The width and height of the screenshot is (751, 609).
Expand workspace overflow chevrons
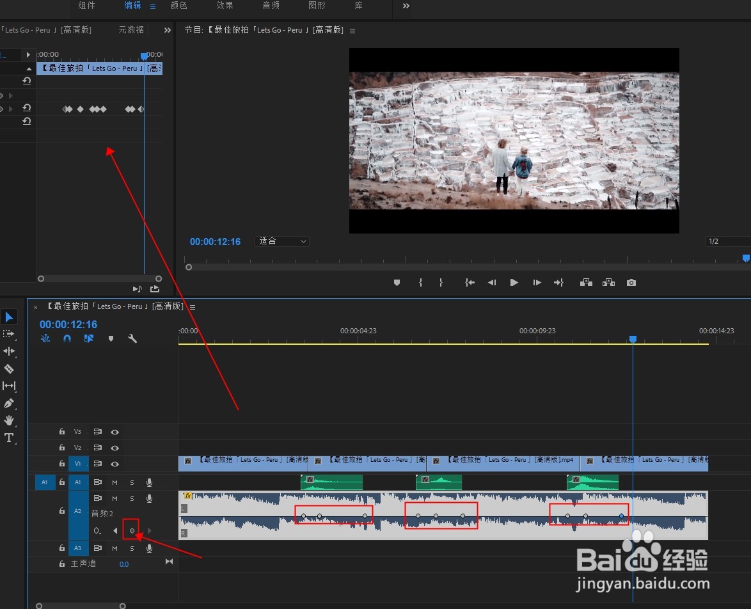406,6
